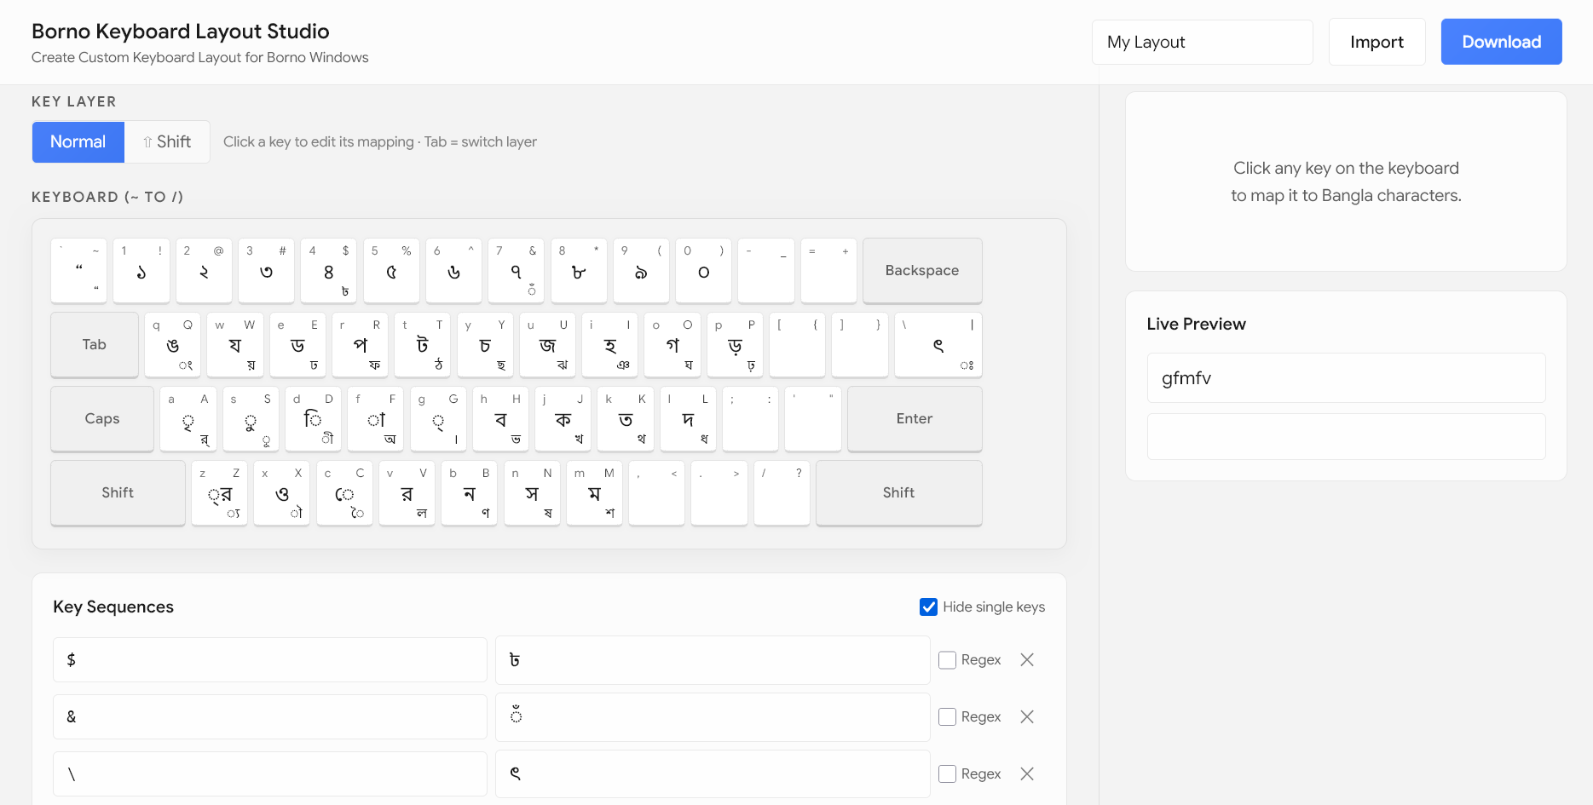Select the Tab key on keyboard
This screenshot has width=1593, height=805.
coord(95,345)
